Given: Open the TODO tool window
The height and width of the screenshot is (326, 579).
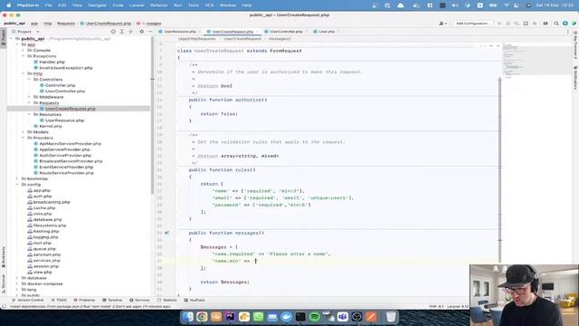Looking at the screenshot, I should pos(59,300).
